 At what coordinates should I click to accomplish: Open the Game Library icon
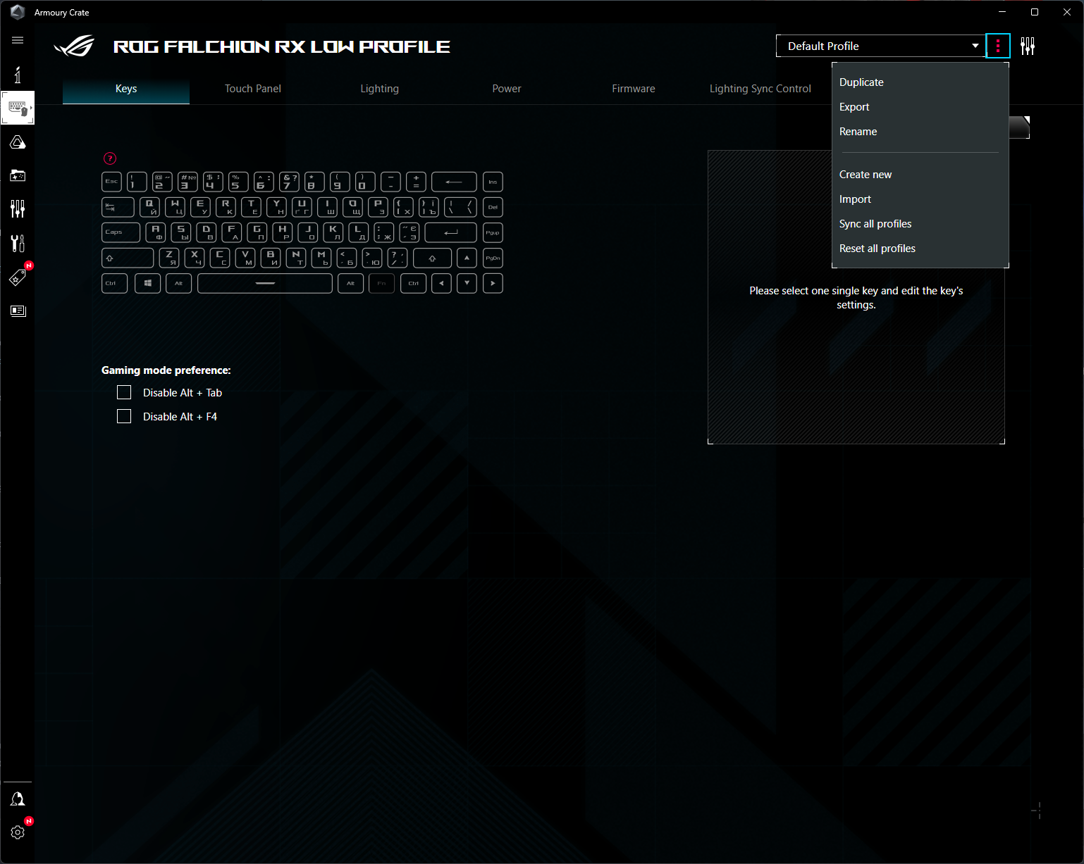pyautogui.click(x=18, y=175)
